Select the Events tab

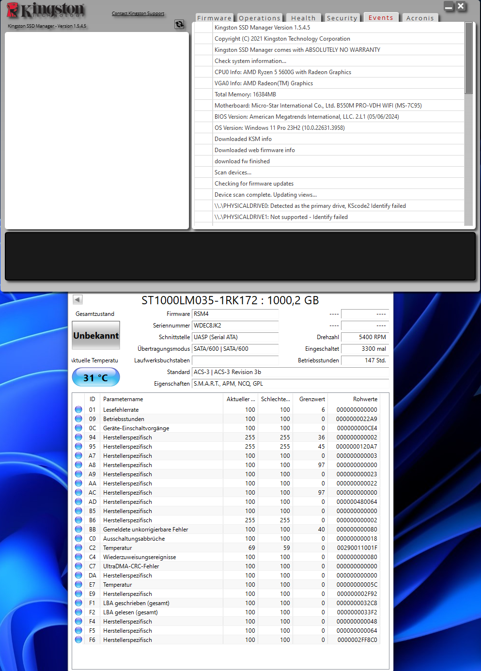pyautogui.click(x=381, y=17)
